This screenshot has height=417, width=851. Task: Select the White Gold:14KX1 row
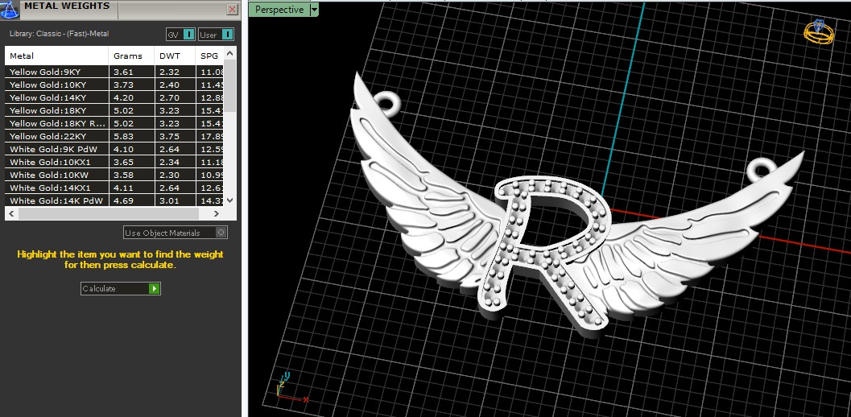point(114,188)
